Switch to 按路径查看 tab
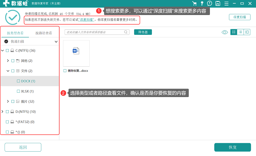Screen dimensions: 256x156 pyautogui.click(x=44, y=33)
